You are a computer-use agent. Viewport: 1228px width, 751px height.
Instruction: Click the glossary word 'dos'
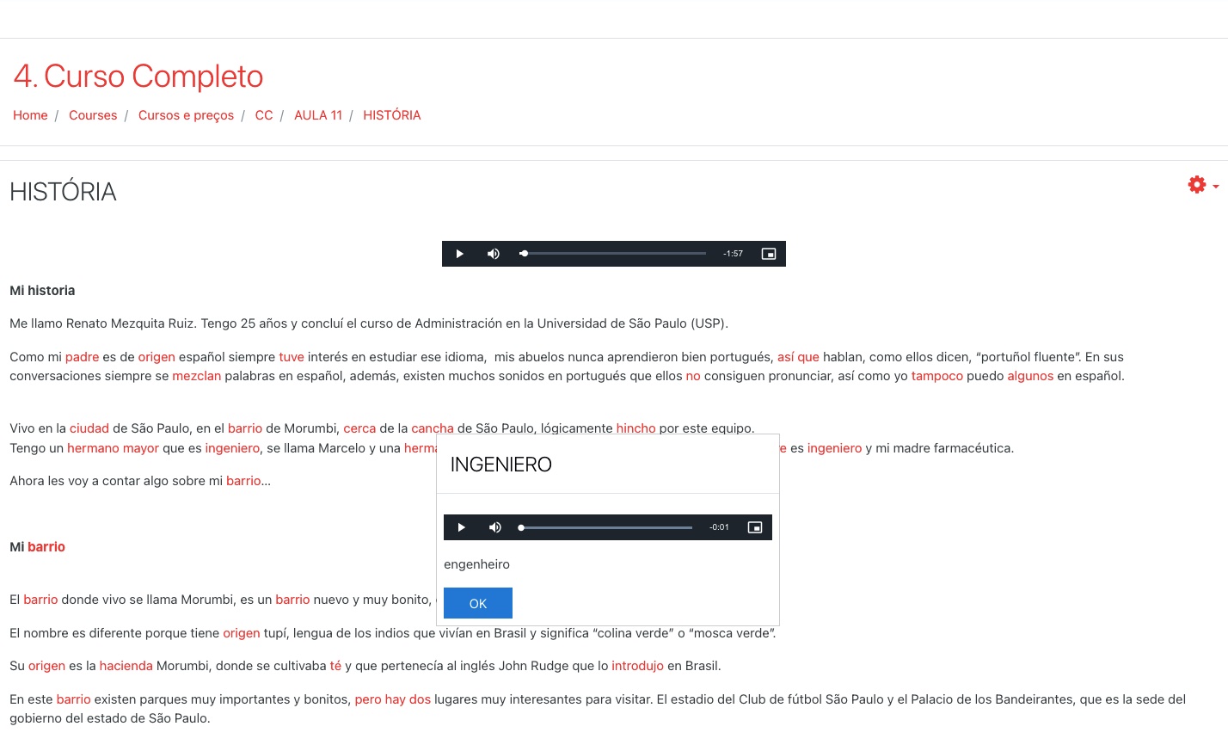tap(420, 699)
